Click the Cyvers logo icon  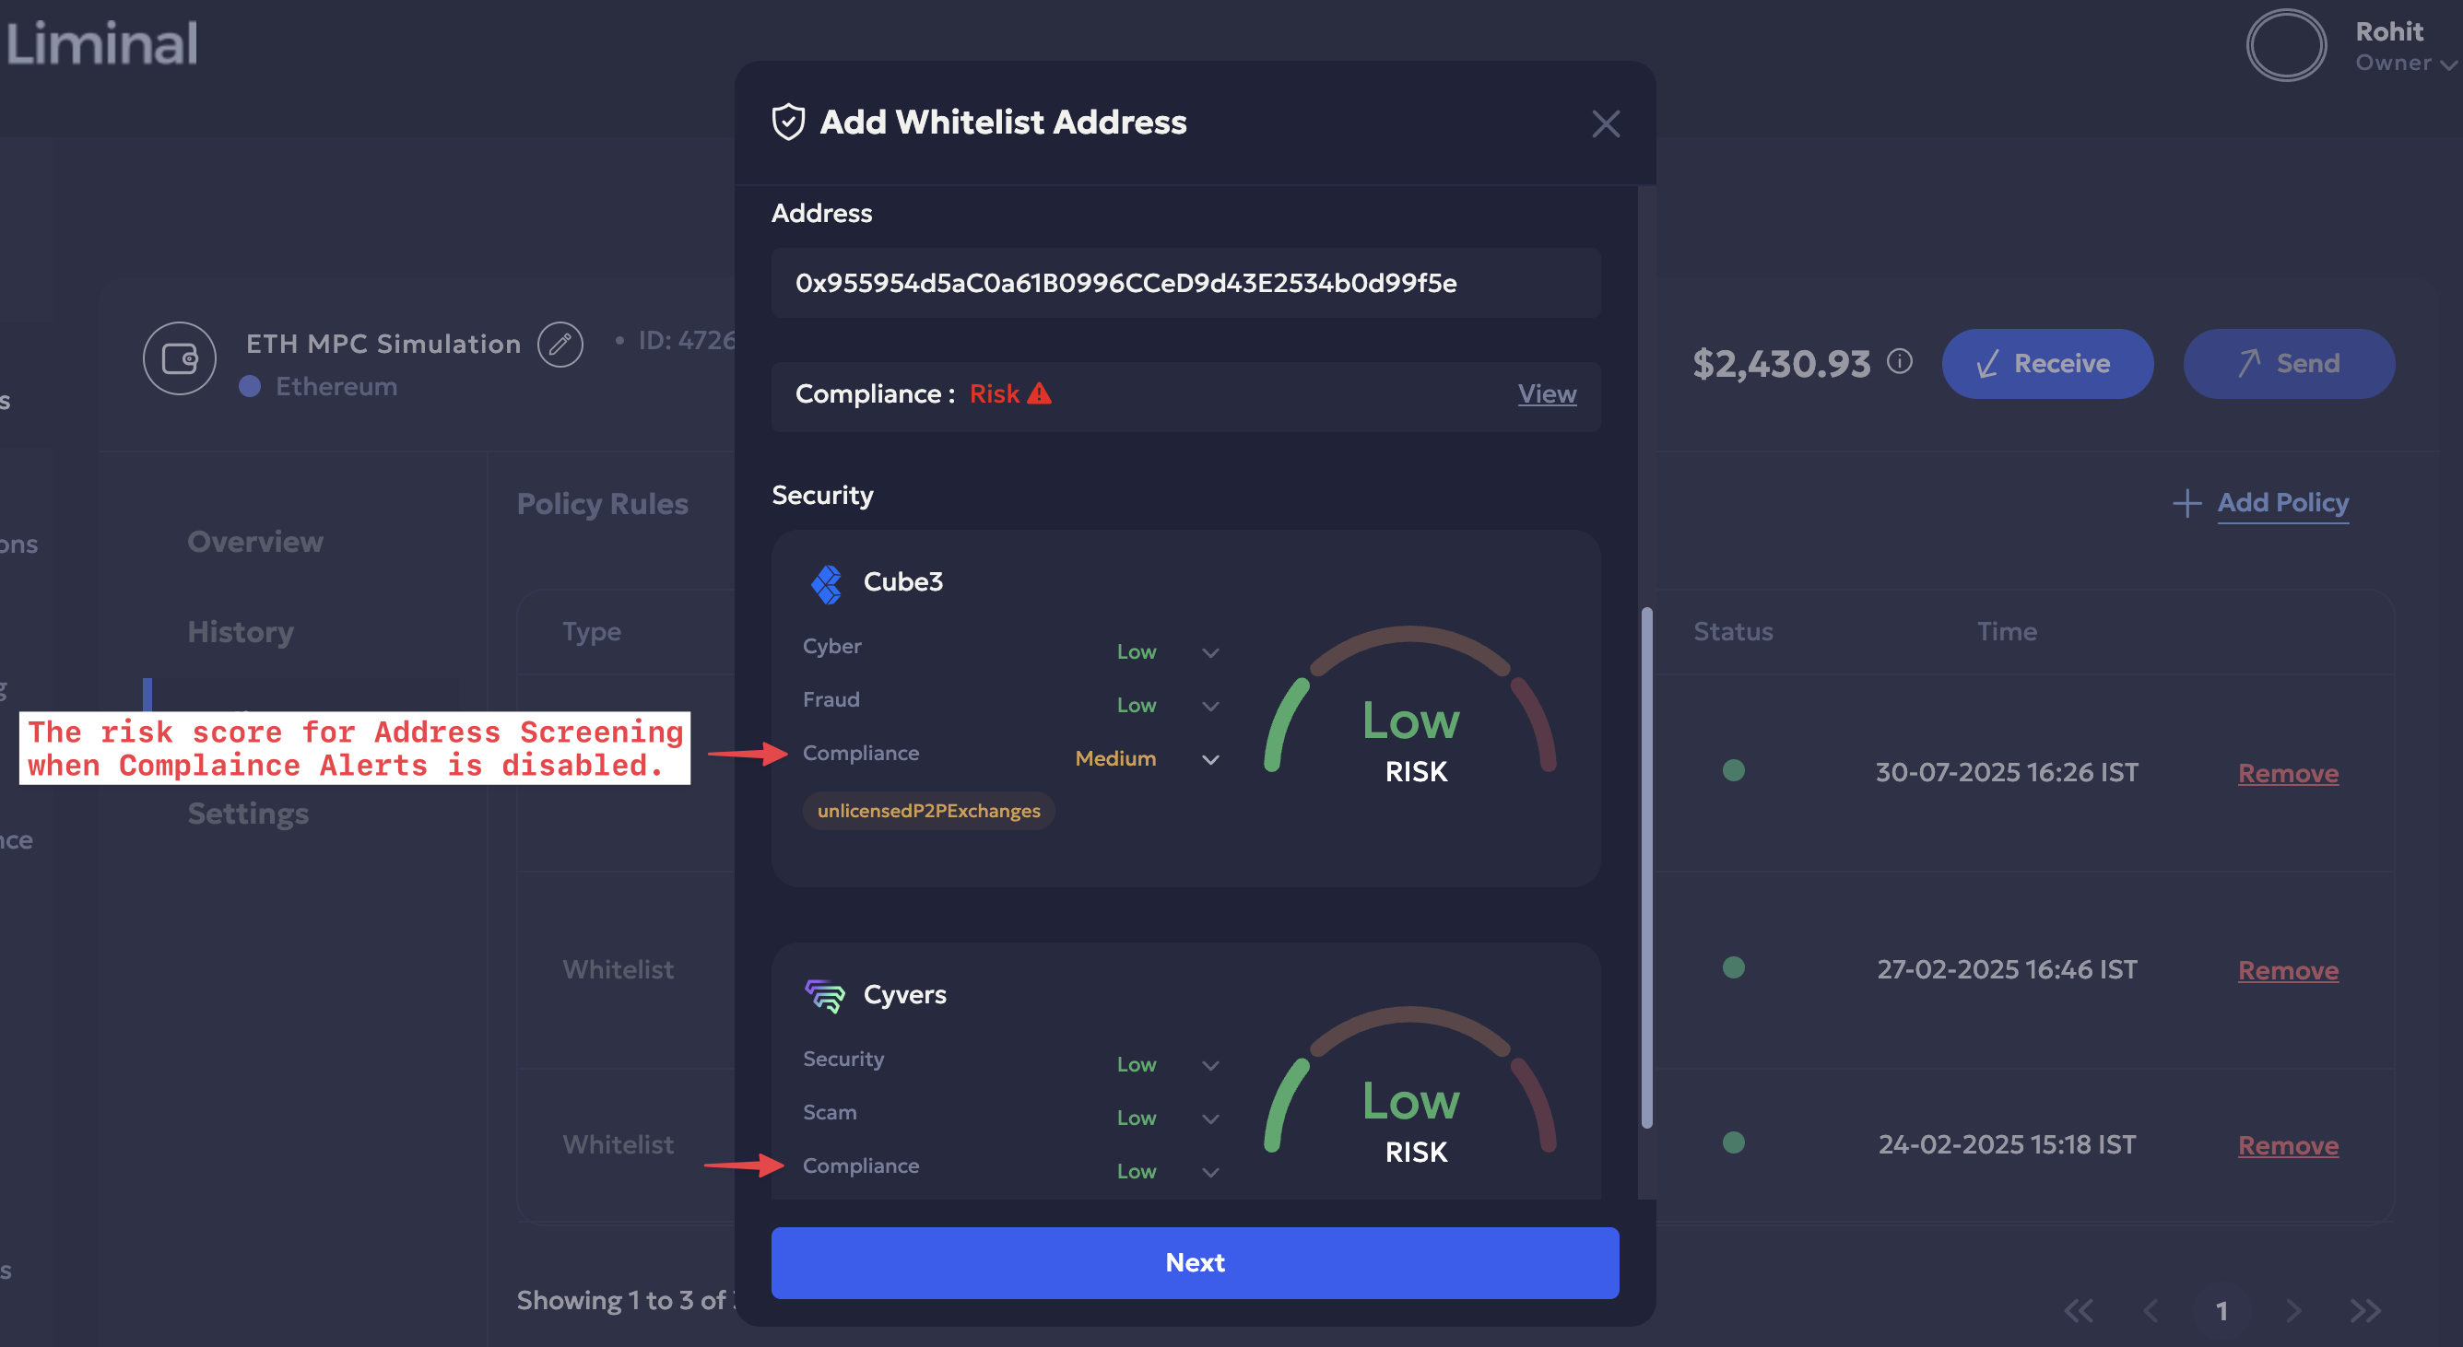click(824, 995)
